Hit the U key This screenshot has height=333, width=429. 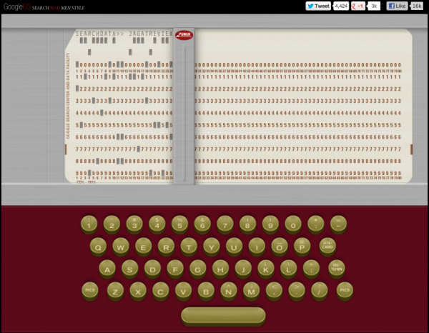pyautogui.click(x=235, y=247)
